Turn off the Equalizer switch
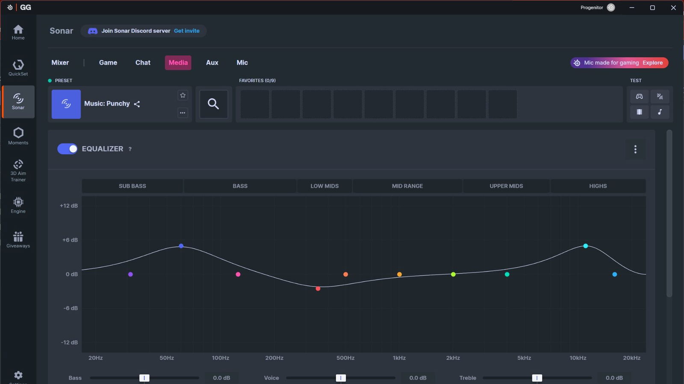684x384 pixels. [68, 149]
